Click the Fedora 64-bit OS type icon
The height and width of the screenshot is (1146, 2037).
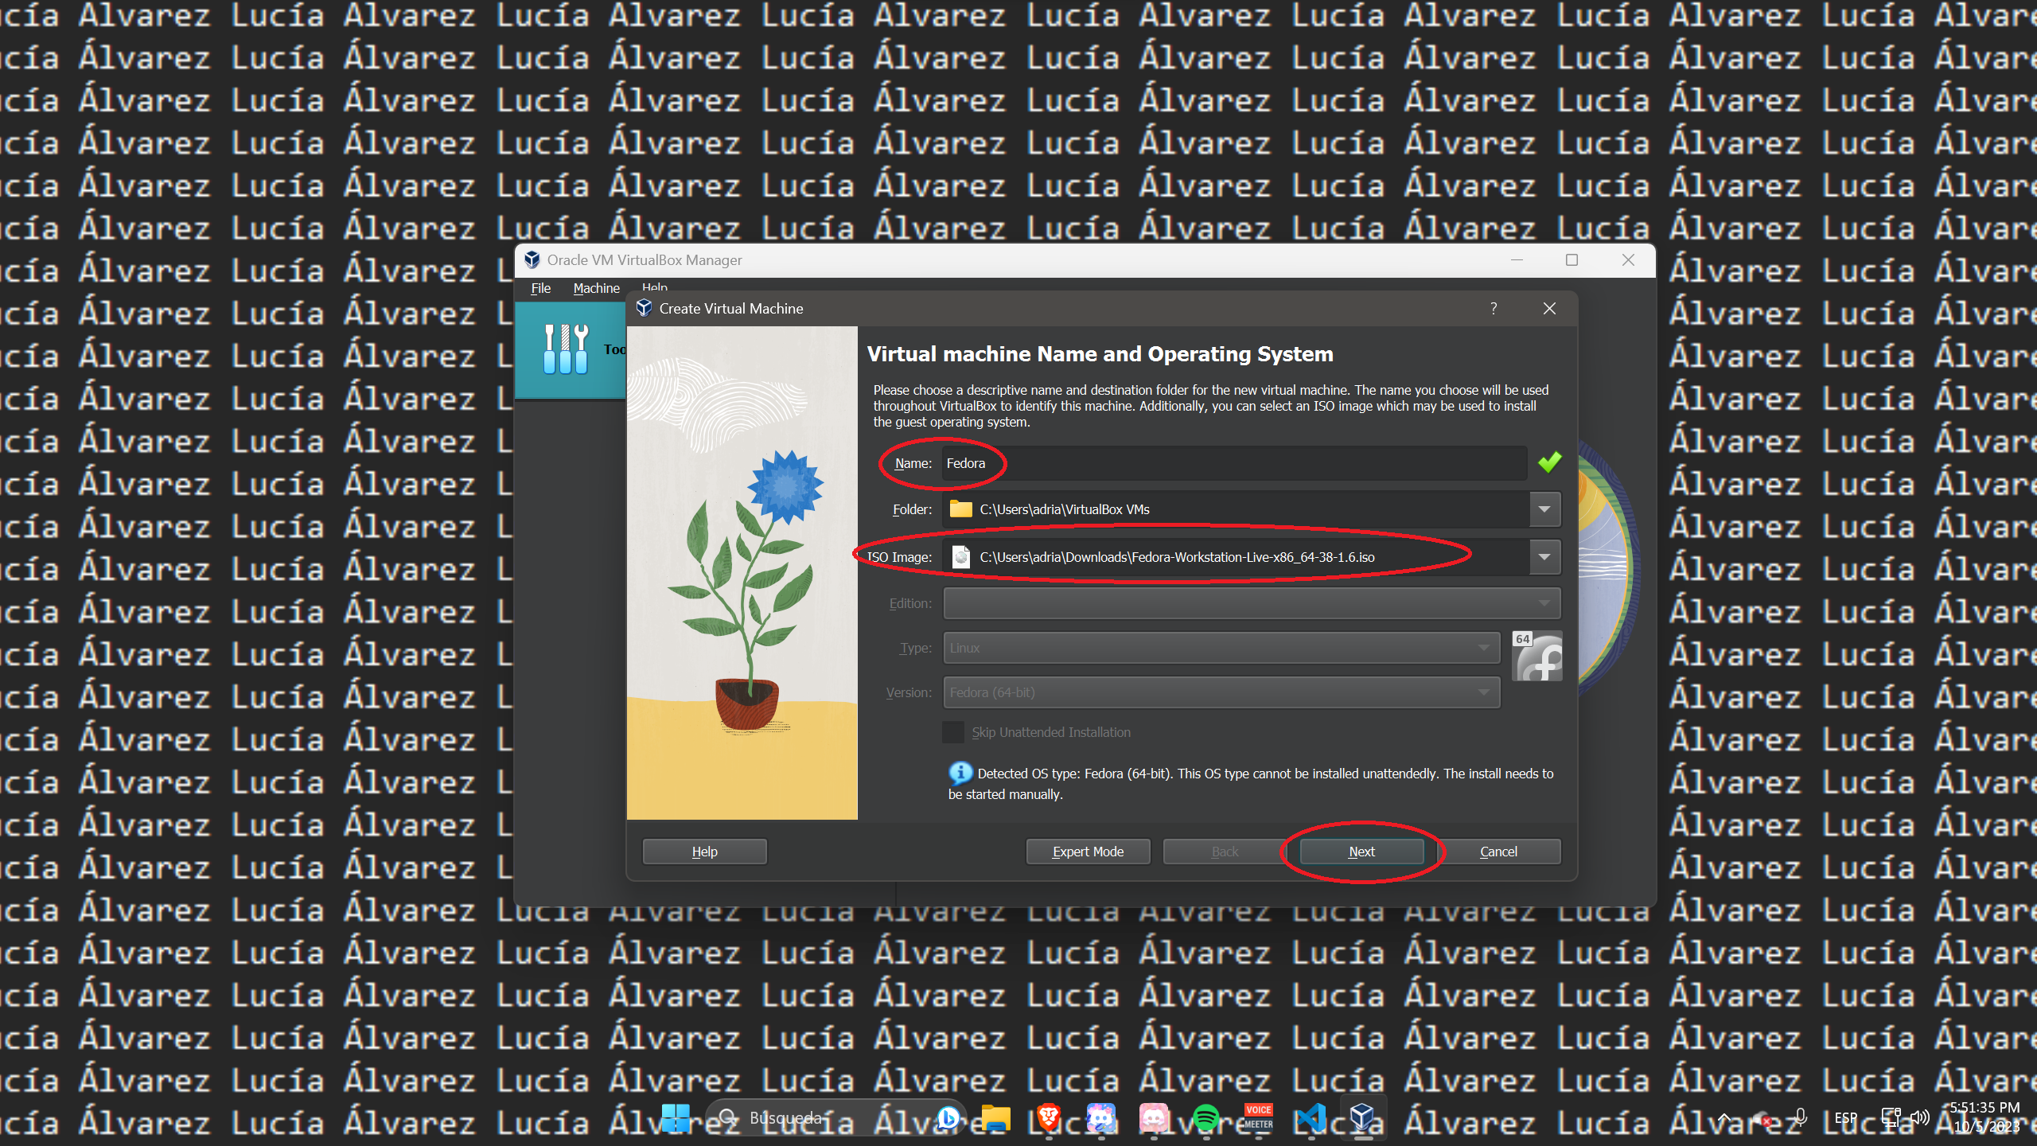click(x=1537, y=657)
